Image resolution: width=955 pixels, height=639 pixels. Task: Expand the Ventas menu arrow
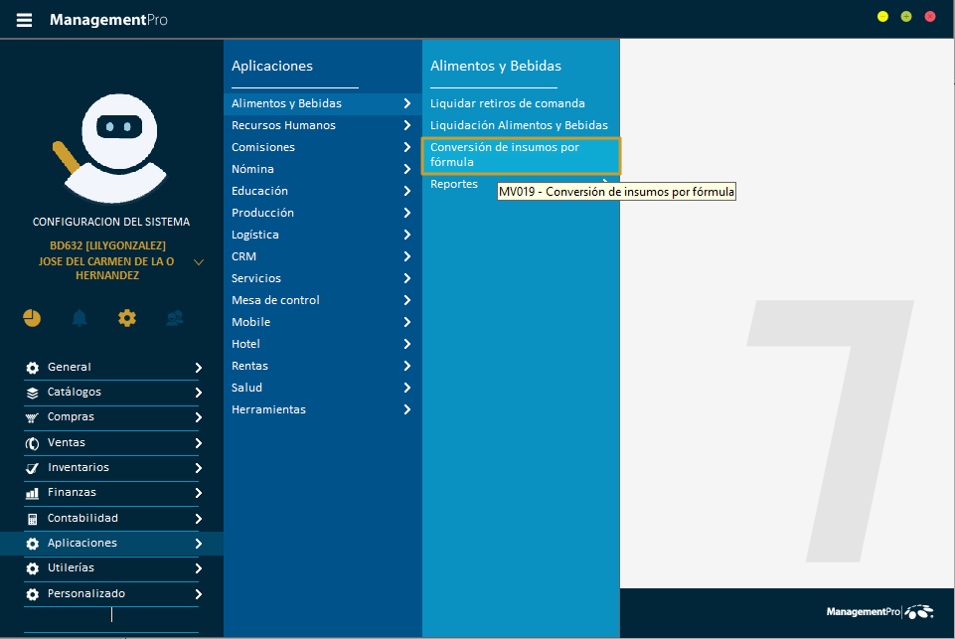(x=198, y=443)
